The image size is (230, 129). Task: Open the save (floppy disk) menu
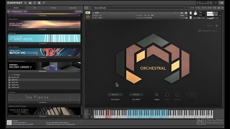30,3
